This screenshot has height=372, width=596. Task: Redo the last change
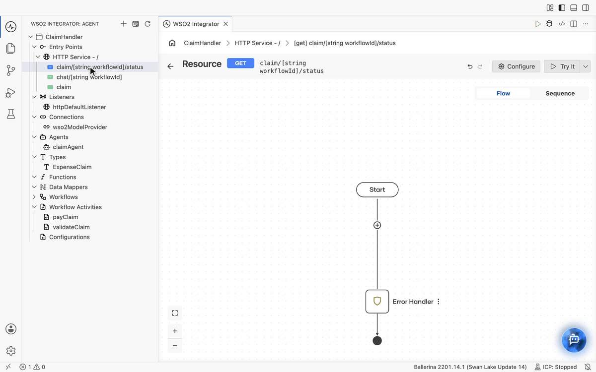pos(480,66)
